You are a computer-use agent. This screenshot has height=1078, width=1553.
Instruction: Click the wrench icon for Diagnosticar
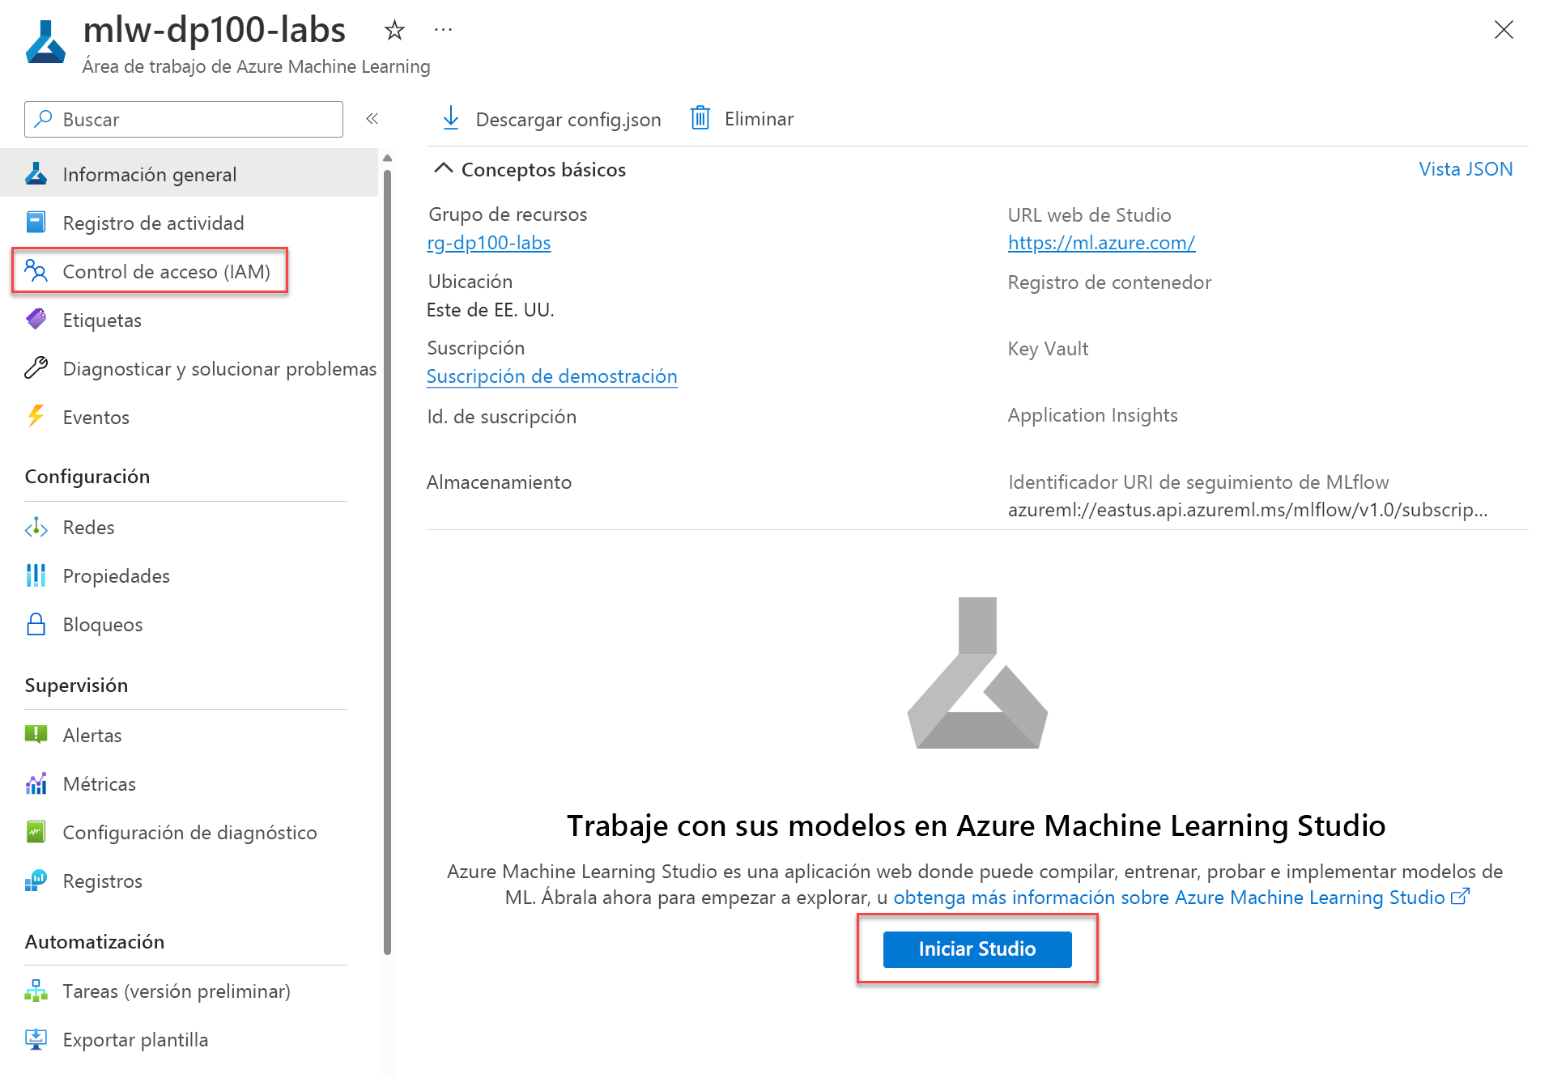[36, 368]
